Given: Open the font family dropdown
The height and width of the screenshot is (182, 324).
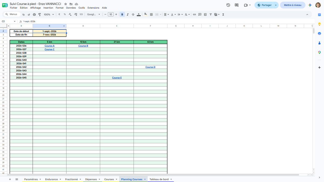Looking at the screenshot, I should pyautogui.click(x=93, y=15).
